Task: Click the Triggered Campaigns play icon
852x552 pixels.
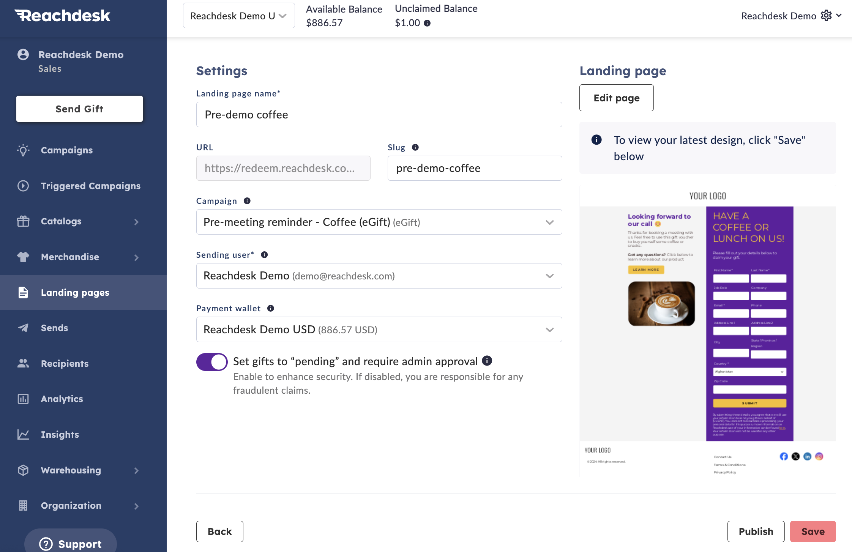Action: coord(23,186)
